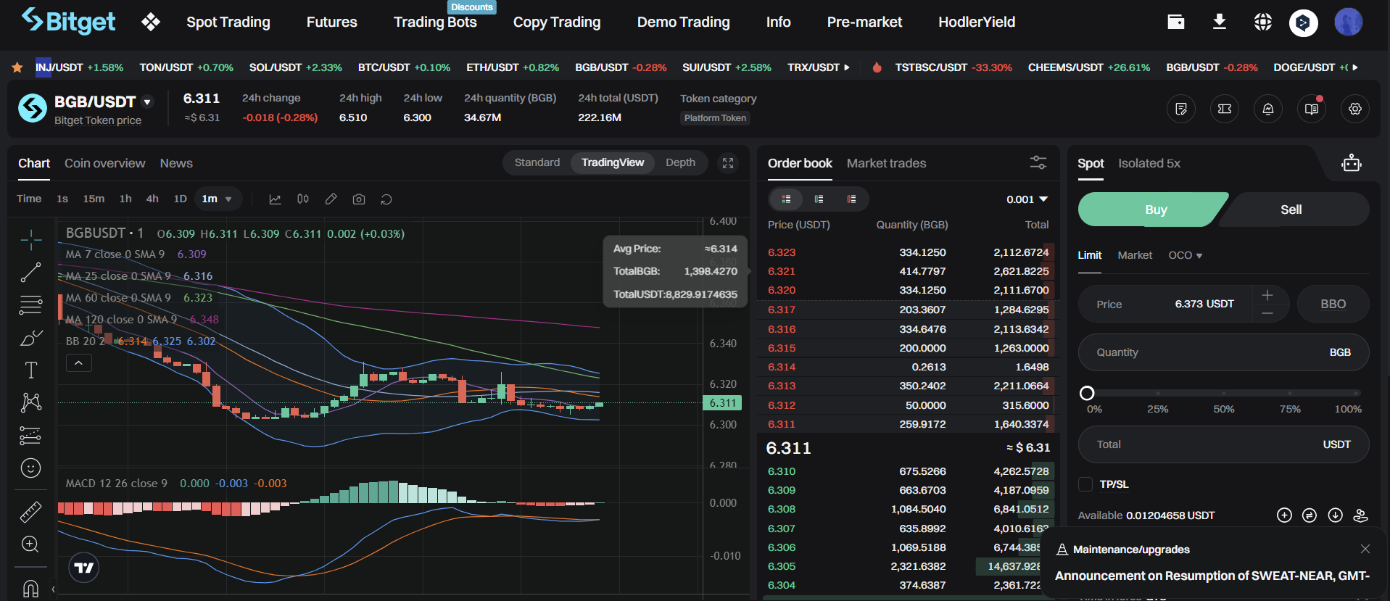Open order book 0.001 precision dropdown

coord(1027,199)
